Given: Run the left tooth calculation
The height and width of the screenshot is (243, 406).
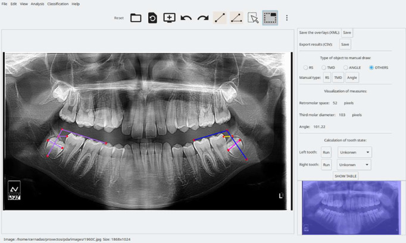Looking at the screenshot, I should pos(326,152).
